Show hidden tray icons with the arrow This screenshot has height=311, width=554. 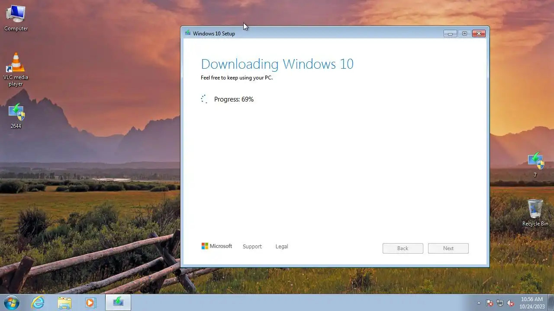pos(479,303)
